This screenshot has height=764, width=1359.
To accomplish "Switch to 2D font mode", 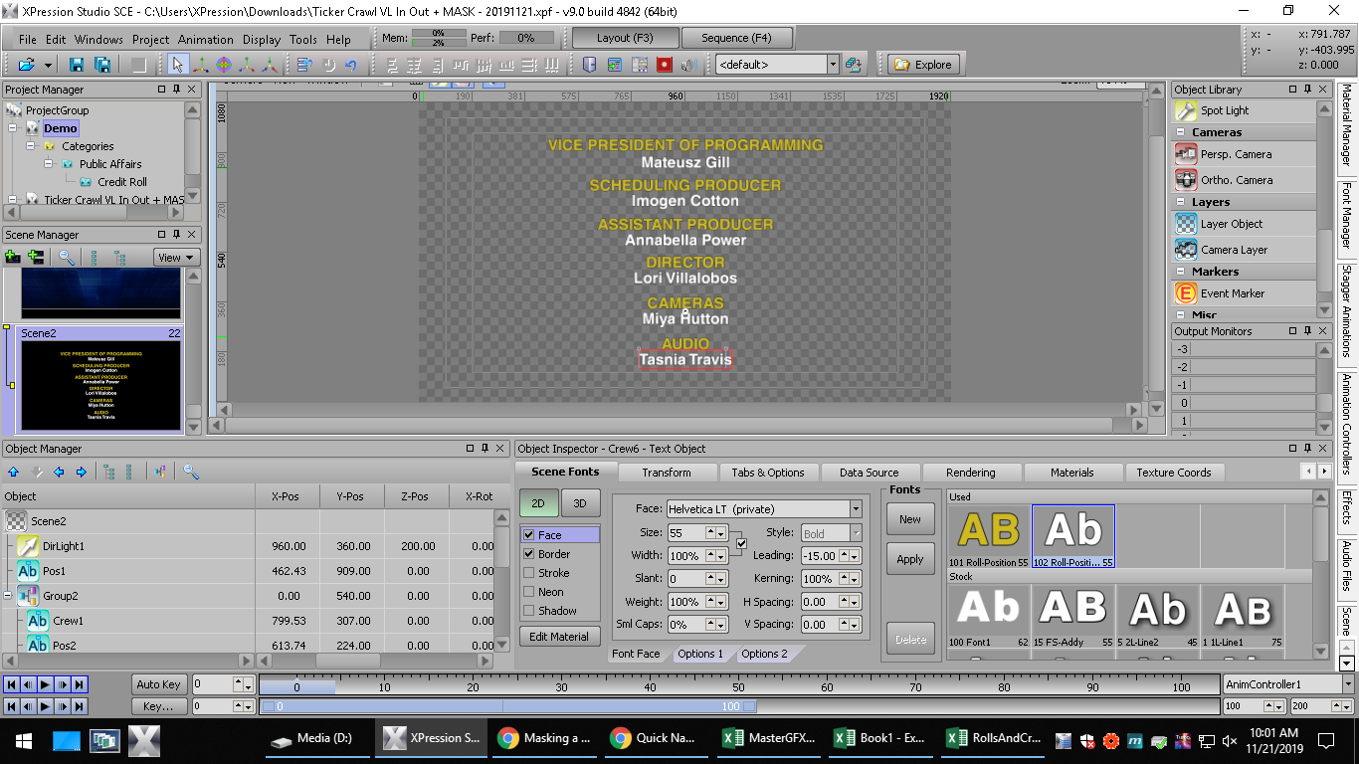I will click(538, 503).
